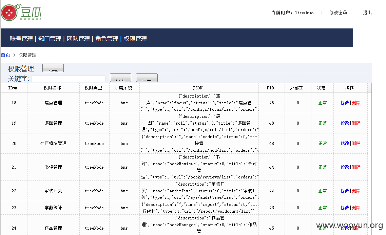Click the clear button right of search button
The image size is (386, 235).
(147, 78)
